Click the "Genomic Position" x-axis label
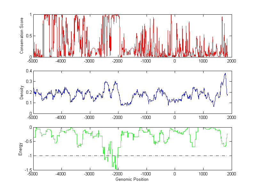The image size is (256, 191). click(x=132, y=179)
